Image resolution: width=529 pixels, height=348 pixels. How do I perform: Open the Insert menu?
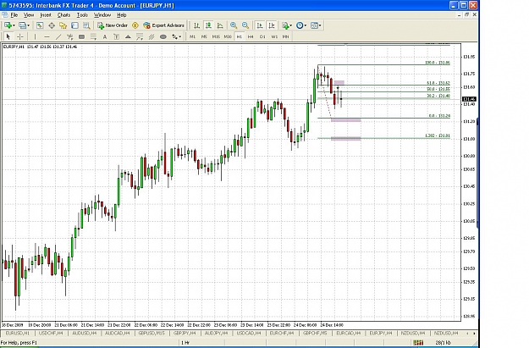(x=46, y=15)
